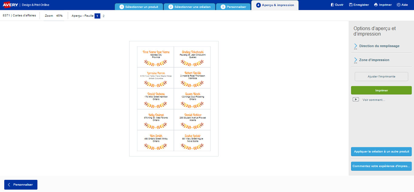Click step 4 circle number icon

coord(258,5)
